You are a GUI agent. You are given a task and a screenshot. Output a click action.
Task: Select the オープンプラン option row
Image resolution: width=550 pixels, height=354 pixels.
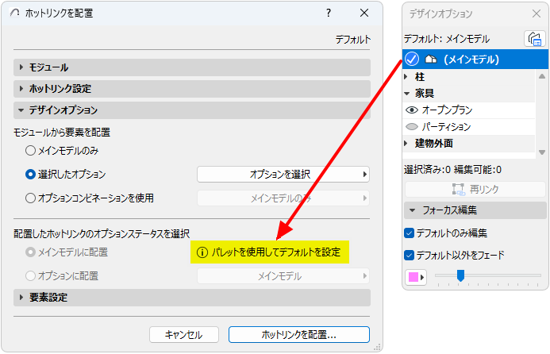coord(469,110)
